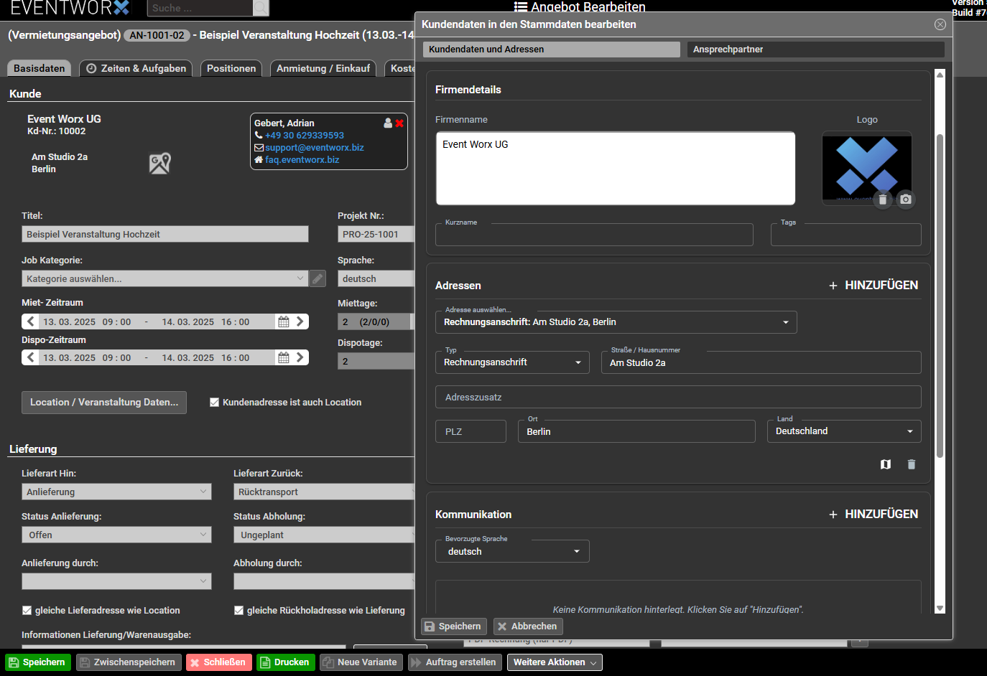This screenshot has width=987, height=676.
Task: Open the address Typ dropdown
Action: 512,362
